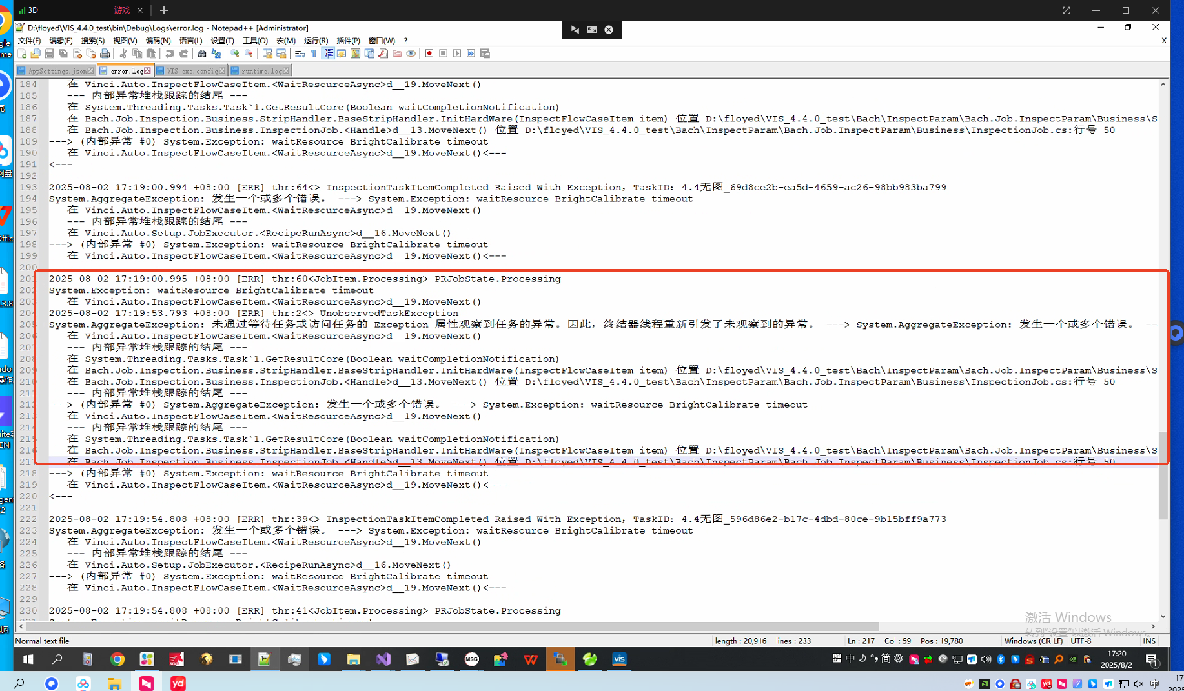The image size is (1184, 691).
Task: Open Find with the binoculars icon
Action: coord(202,54)
